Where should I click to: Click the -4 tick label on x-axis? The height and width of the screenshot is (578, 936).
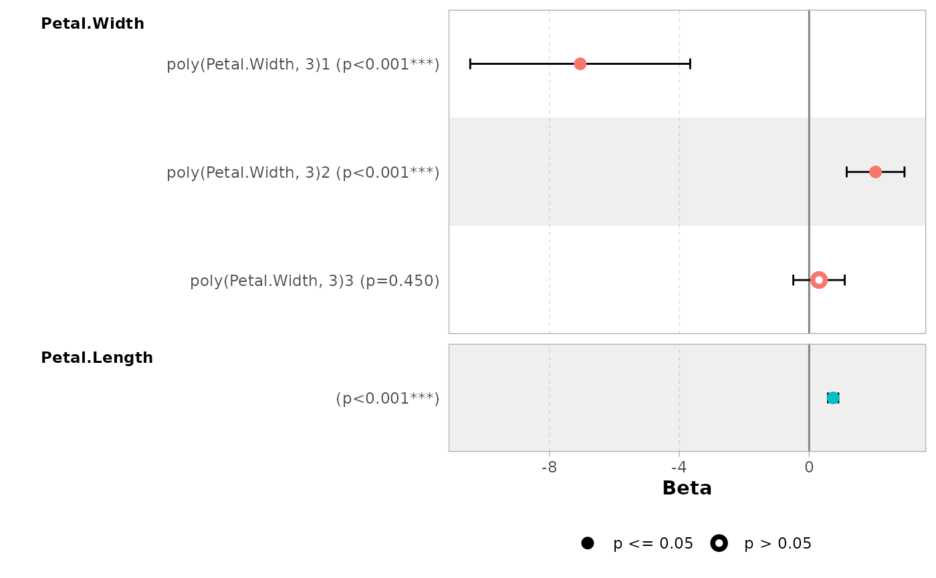coord(679,467)
